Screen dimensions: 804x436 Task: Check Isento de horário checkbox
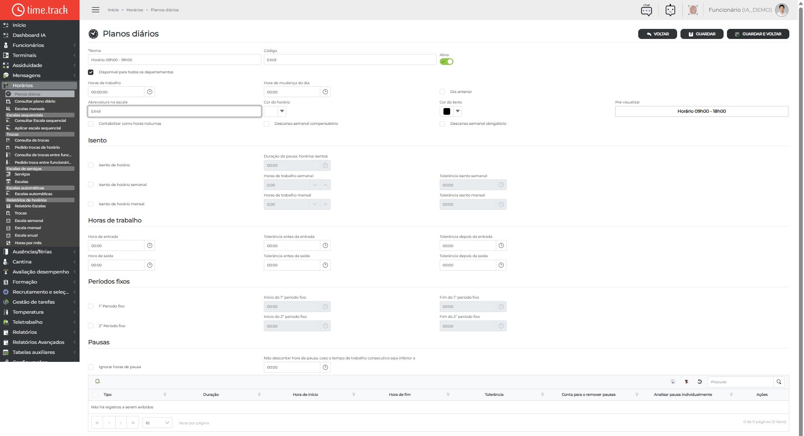coord(91,165)
